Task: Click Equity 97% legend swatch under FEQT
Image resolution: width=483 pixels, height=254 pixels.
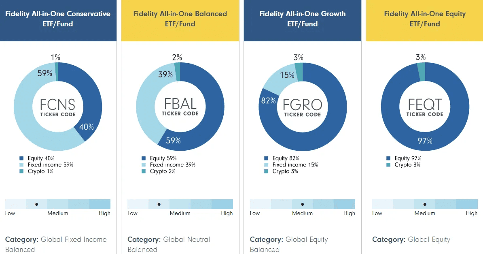Action: (x=388, y=158)
